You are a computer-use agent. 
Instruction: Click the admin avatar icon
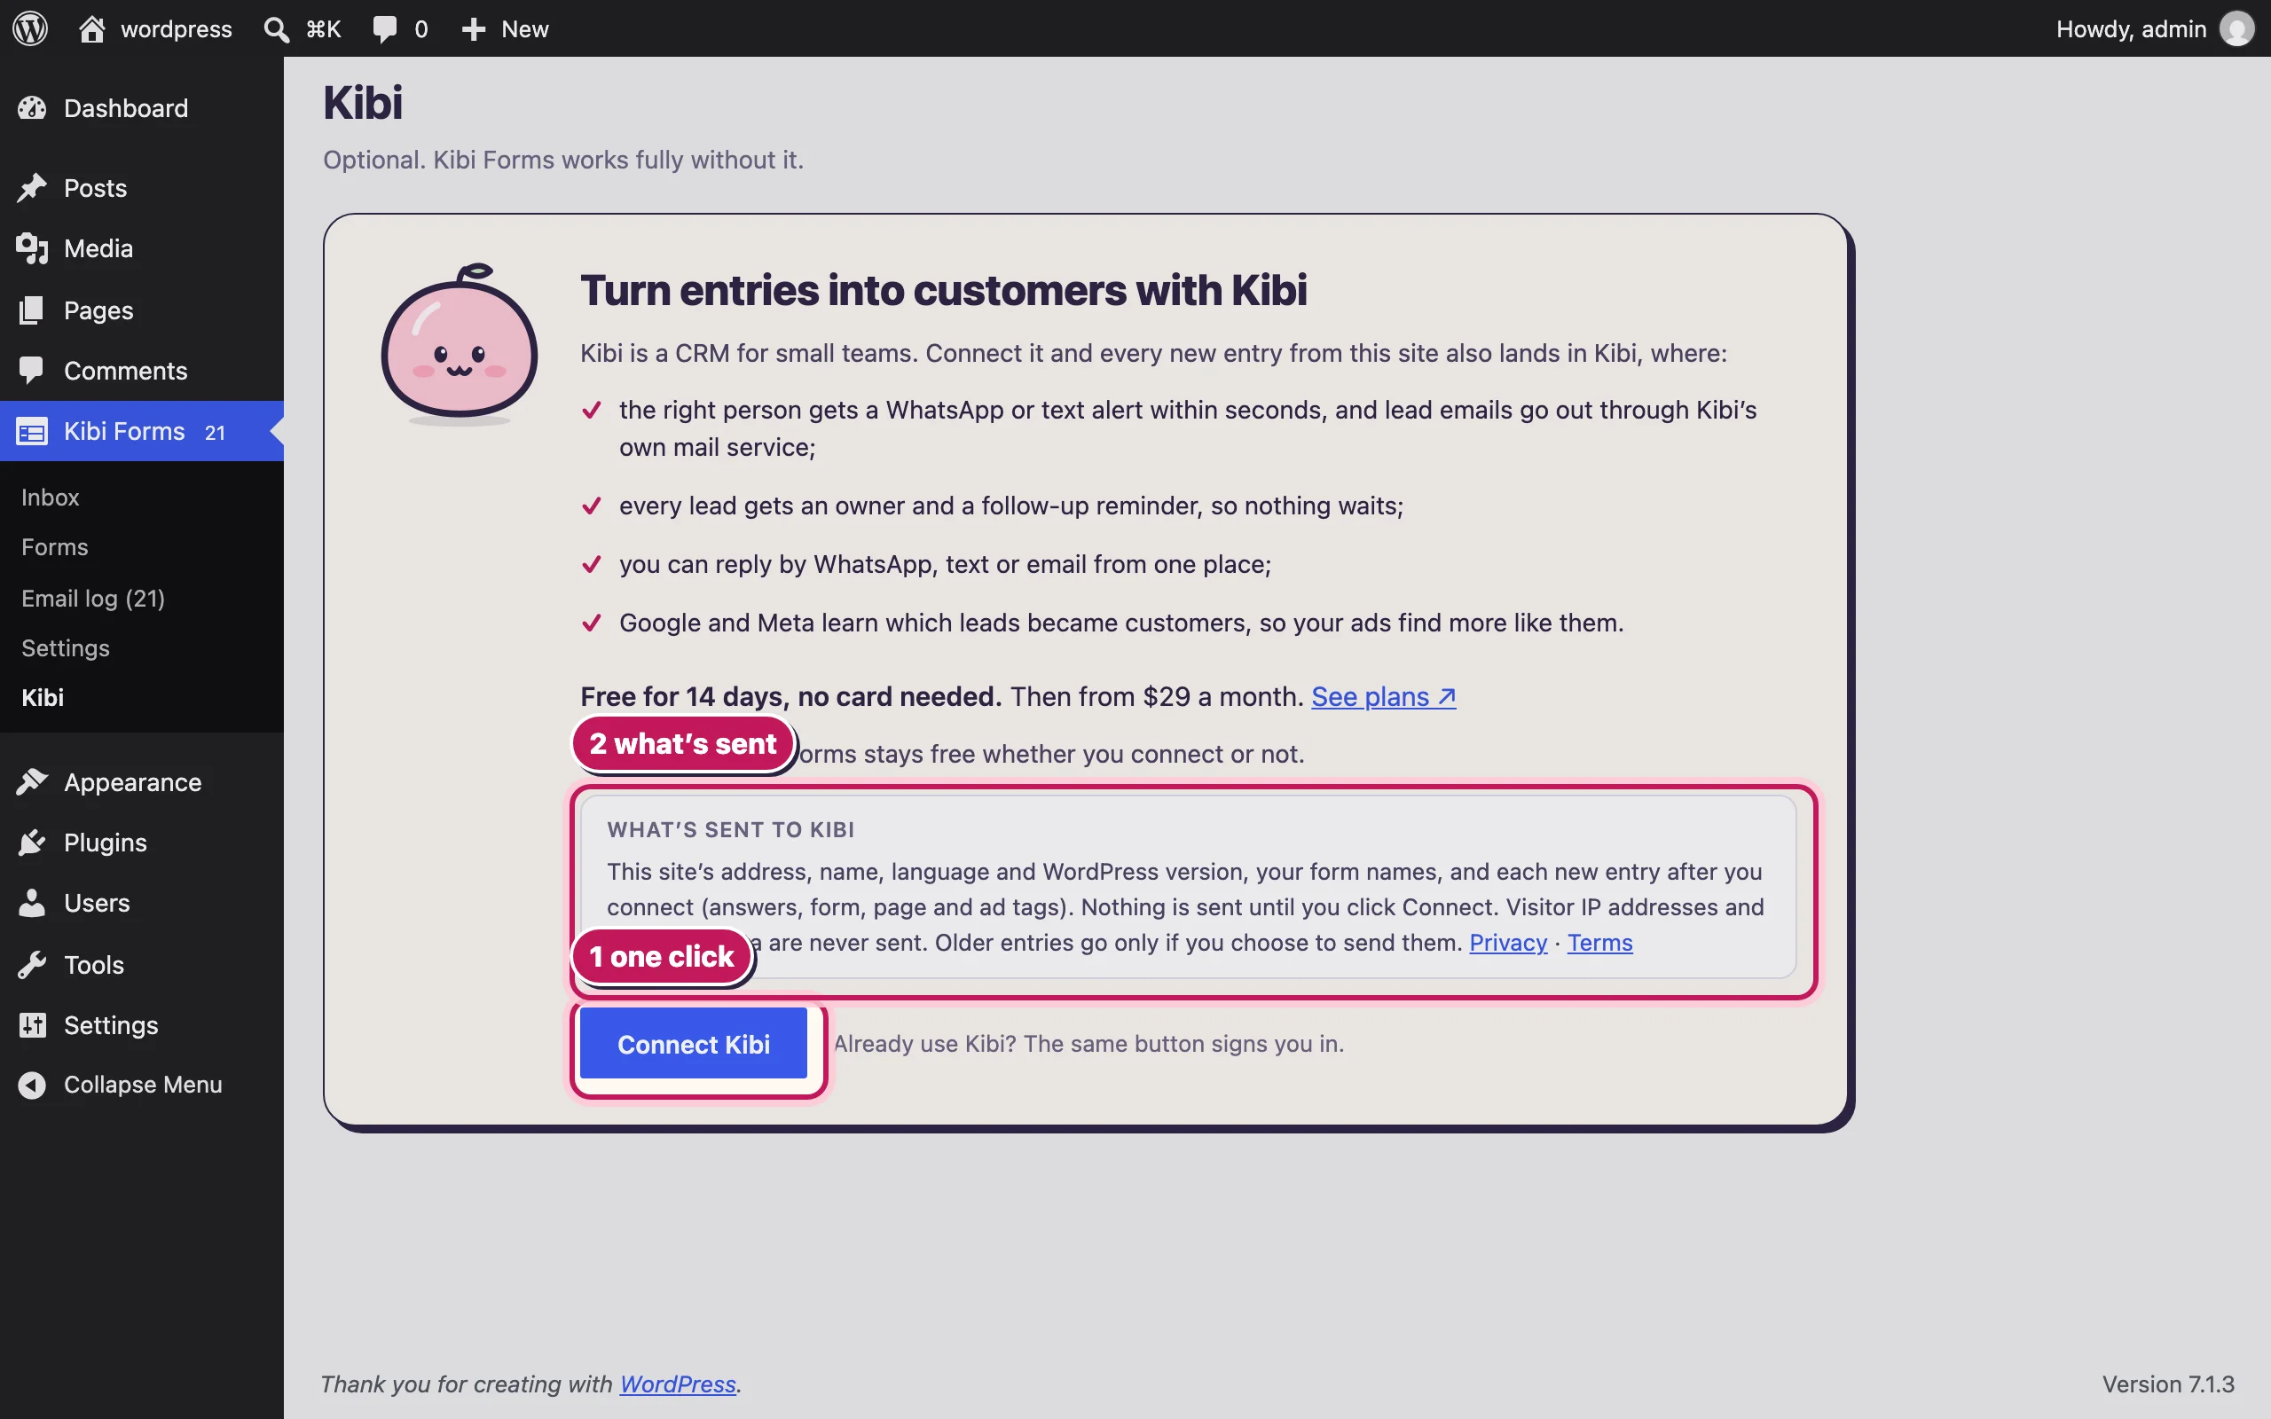[2236, 28]
